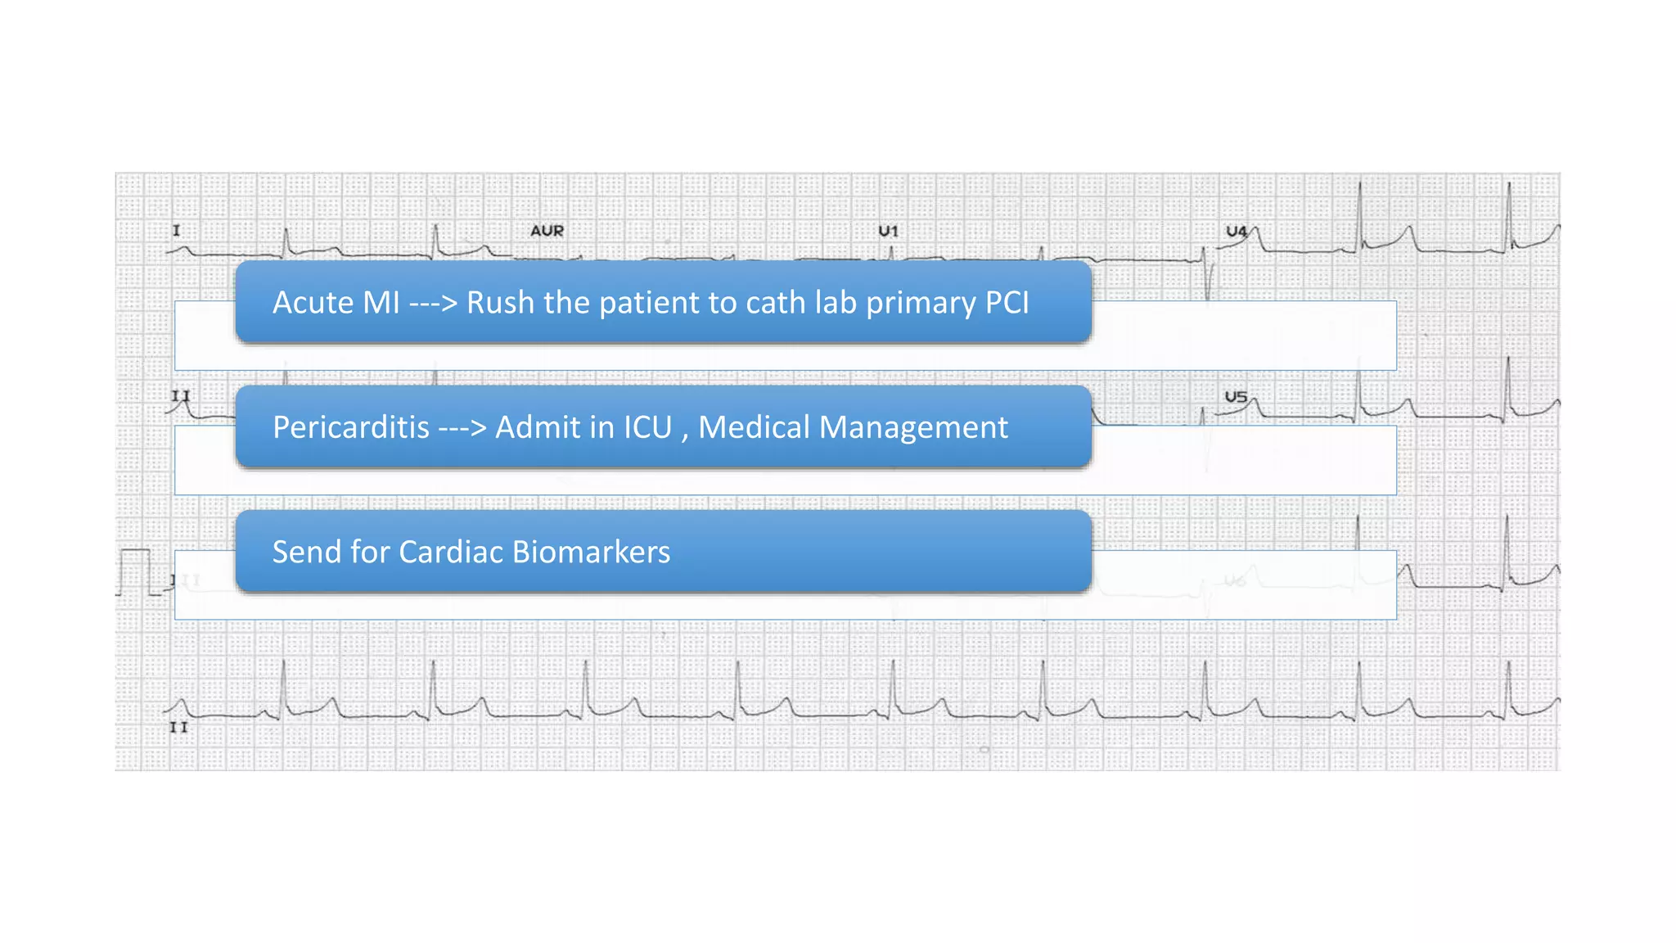Screen dimensions: 1676x943
Task: Click the U4 lead label
Action: pos(1236,232)
